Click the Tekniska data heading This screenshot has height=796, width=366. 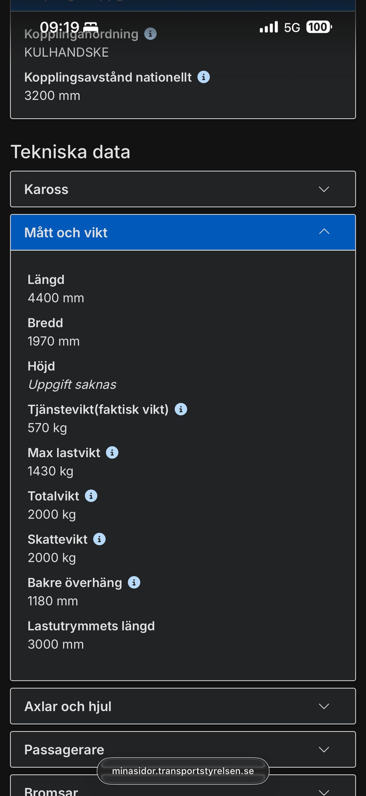pyautogui.click(x=71, y=152)
